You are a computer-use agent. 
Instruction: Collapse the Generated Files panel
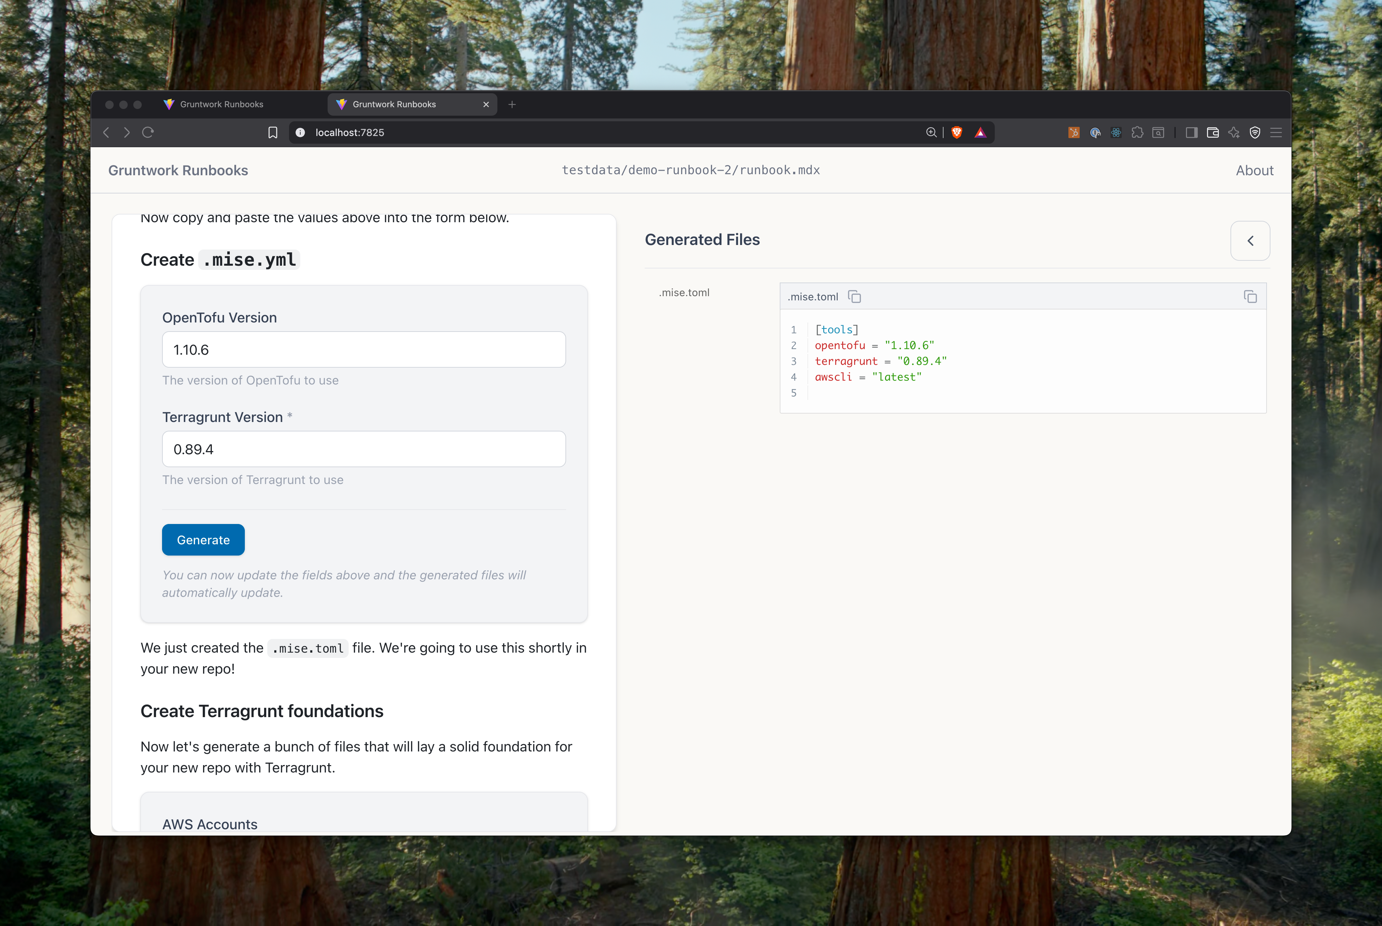[1250, 240]
